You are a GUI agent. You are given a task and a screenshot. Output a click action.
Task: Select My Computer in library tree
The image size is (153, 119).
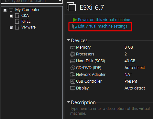(27, 10)
